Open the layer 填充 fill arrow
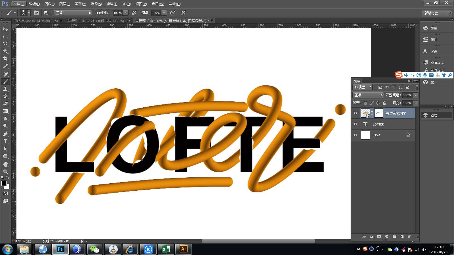Image resolution: width=454 pixels, height=255 pixels. 415,103
